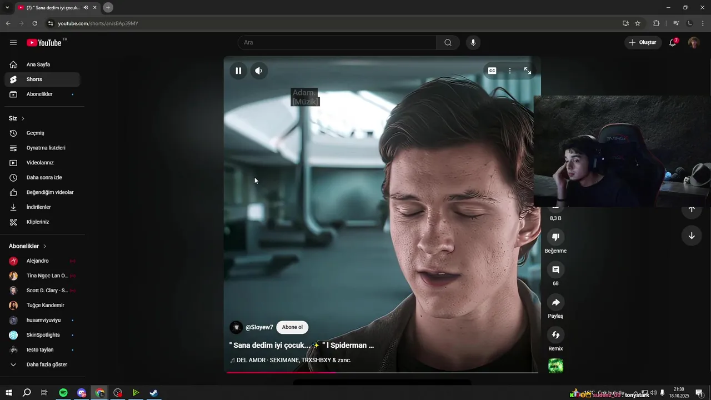
Task: Click the Ara search field
Action: coord(337,42)
